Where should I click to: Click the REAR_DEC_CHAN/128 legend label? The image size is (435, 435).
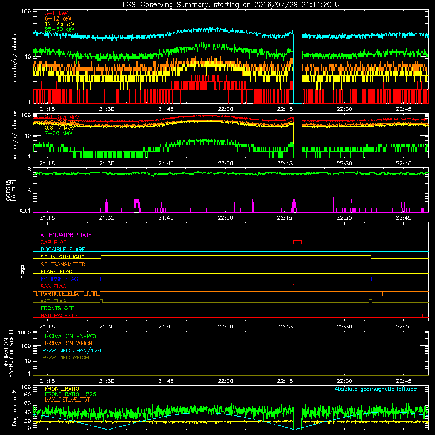click(72, 350)
